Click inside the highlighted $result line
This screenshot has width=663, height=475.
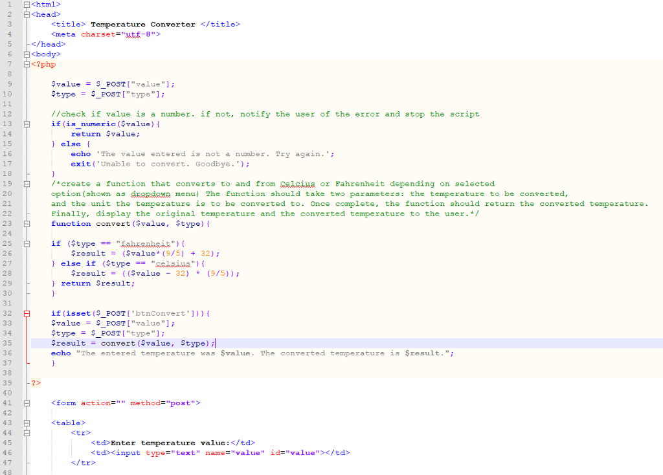pyautogui.click(x=129, y=343)
